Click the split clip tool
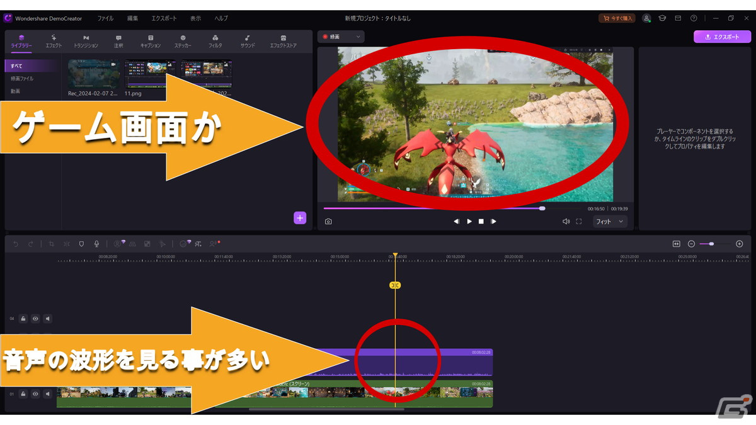 point(66,244)
